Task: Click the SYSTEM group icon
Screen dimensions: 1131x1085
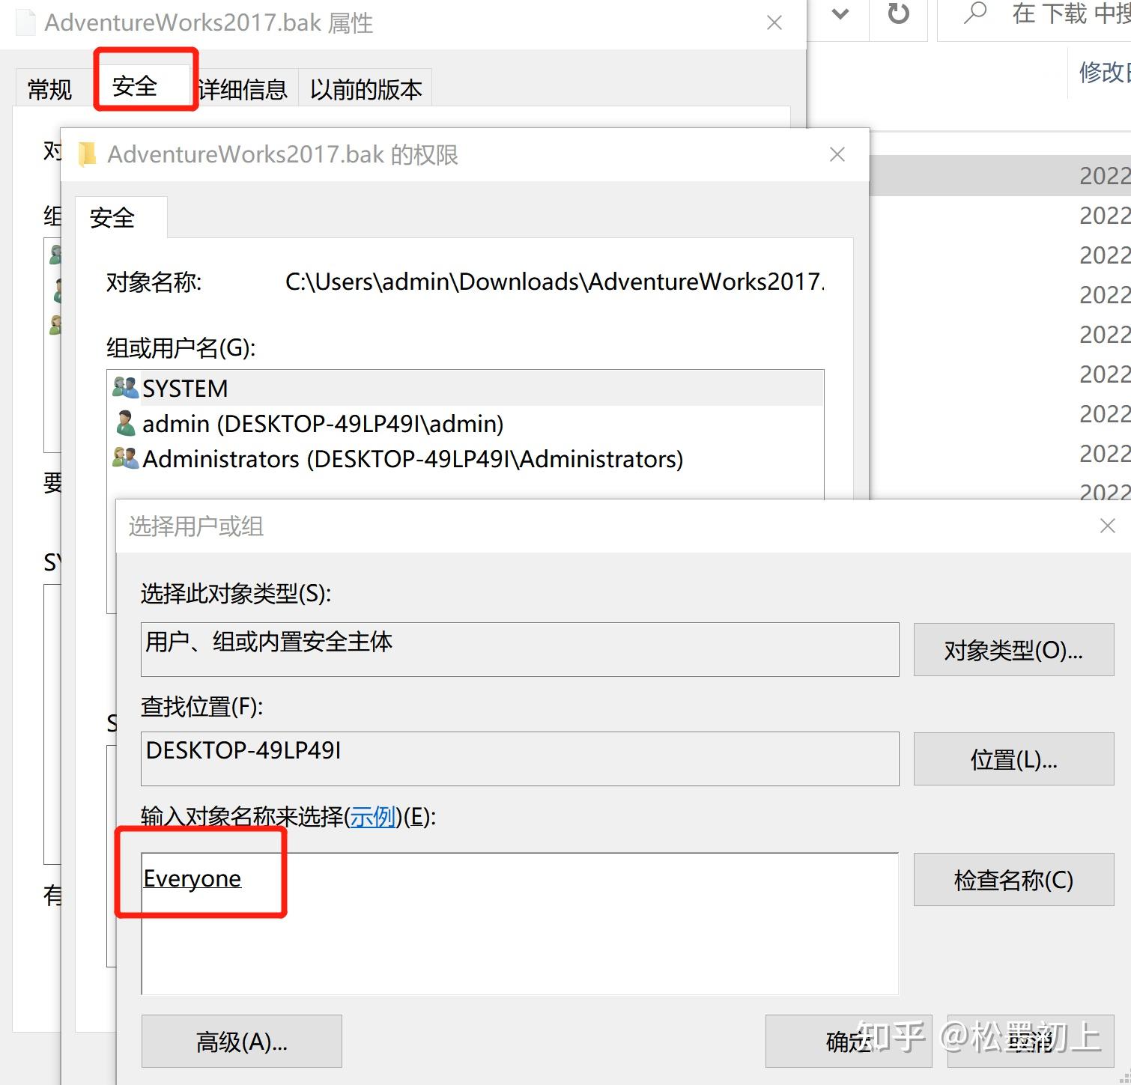Action: pyautogui.click(x=125, y=388)
